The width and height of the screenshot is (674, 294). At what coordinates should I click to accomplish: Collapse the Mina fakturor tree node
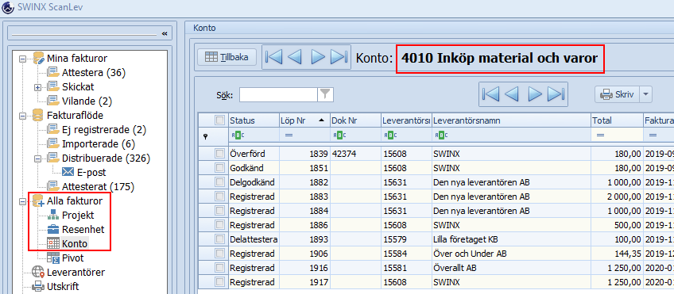(x=23, y=59)
